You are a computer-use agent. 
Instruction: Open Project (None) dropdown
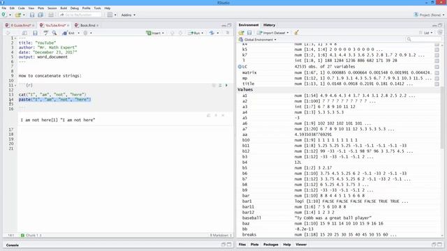pyautogui.click(x=429, y=15)
